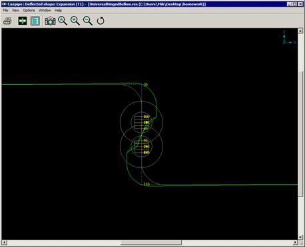Viewport: 305px width, 247px height.
Task: Click the vertical scrollbar down arrow
Action: (x=300, y=237)
